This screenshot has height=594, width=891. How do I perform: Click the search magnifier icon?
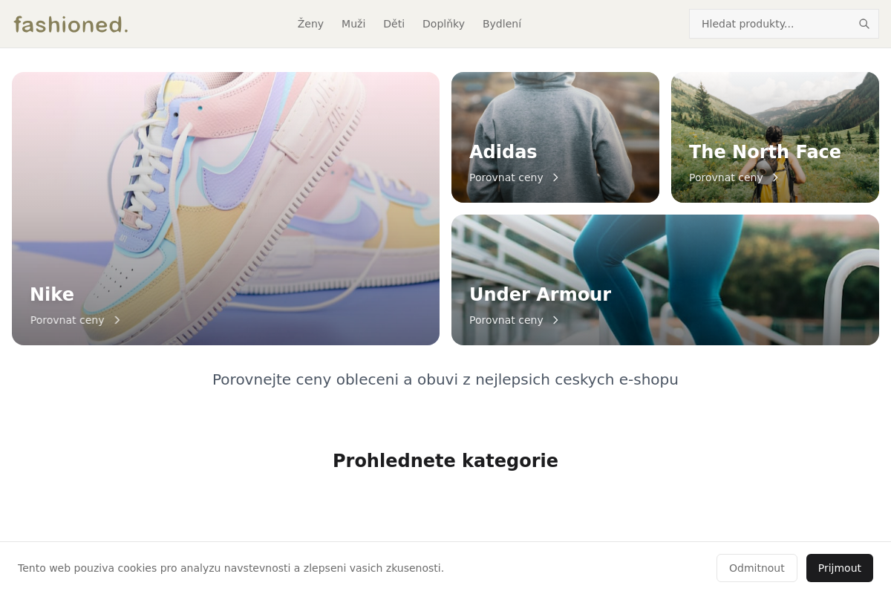click(864, 24)
